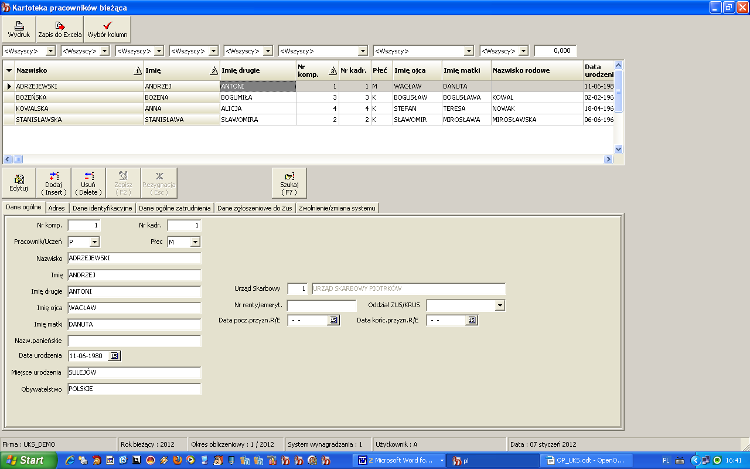Open calendar picker for Data końc.przyzn.R/E
Screen dimensions: 750x469
[x=471, y=320]
